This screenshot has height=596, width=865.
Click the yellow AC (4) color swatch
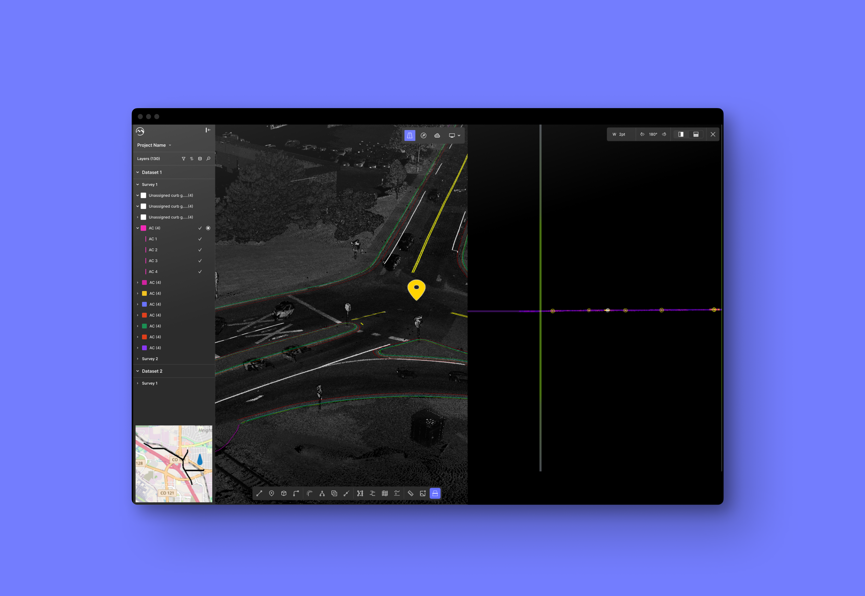144,294
